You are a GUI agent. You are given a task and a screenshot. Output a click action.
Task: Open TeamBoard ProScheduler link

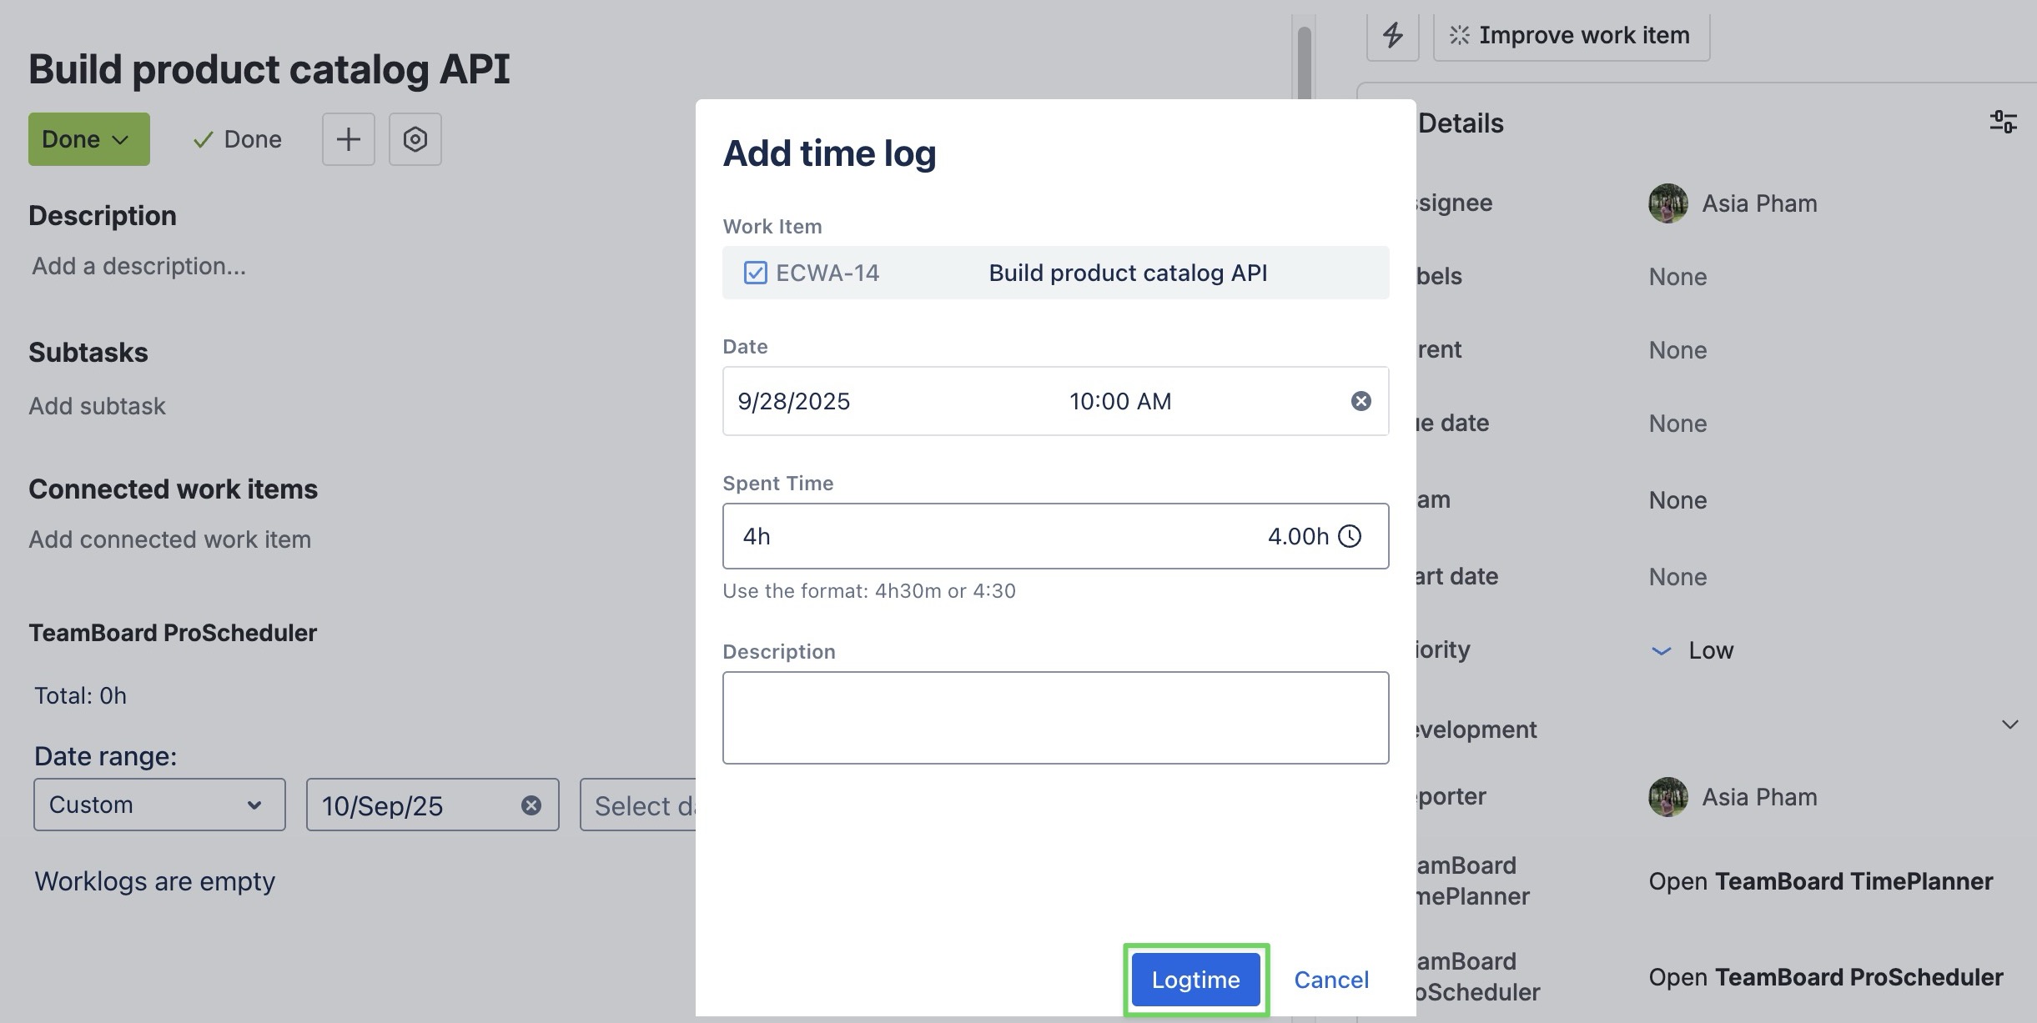(x=1825, y=977)
